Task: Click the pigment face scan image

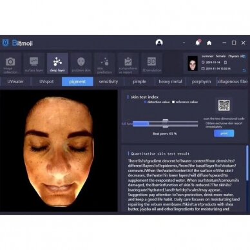Action: 59,151
